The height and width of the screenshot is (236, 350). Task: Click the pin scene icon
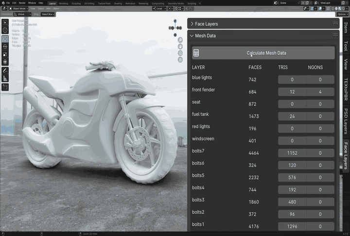pos(298,3)
